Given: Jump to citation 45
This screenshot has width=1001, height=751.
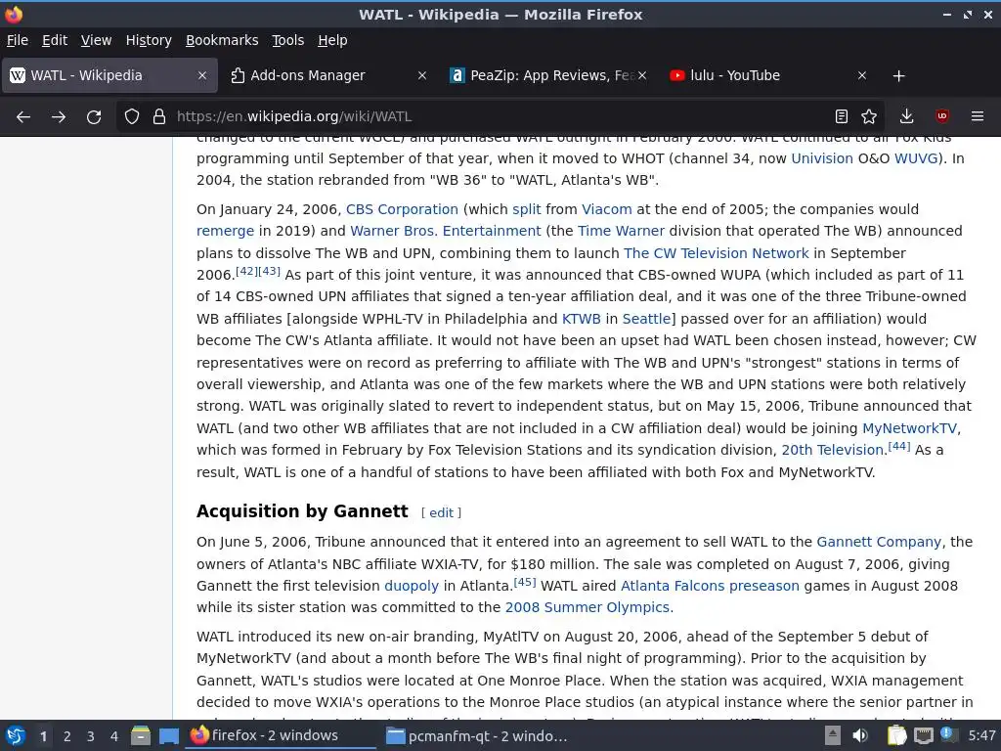Looking at the screenshot, I should [x=525, y=582].
